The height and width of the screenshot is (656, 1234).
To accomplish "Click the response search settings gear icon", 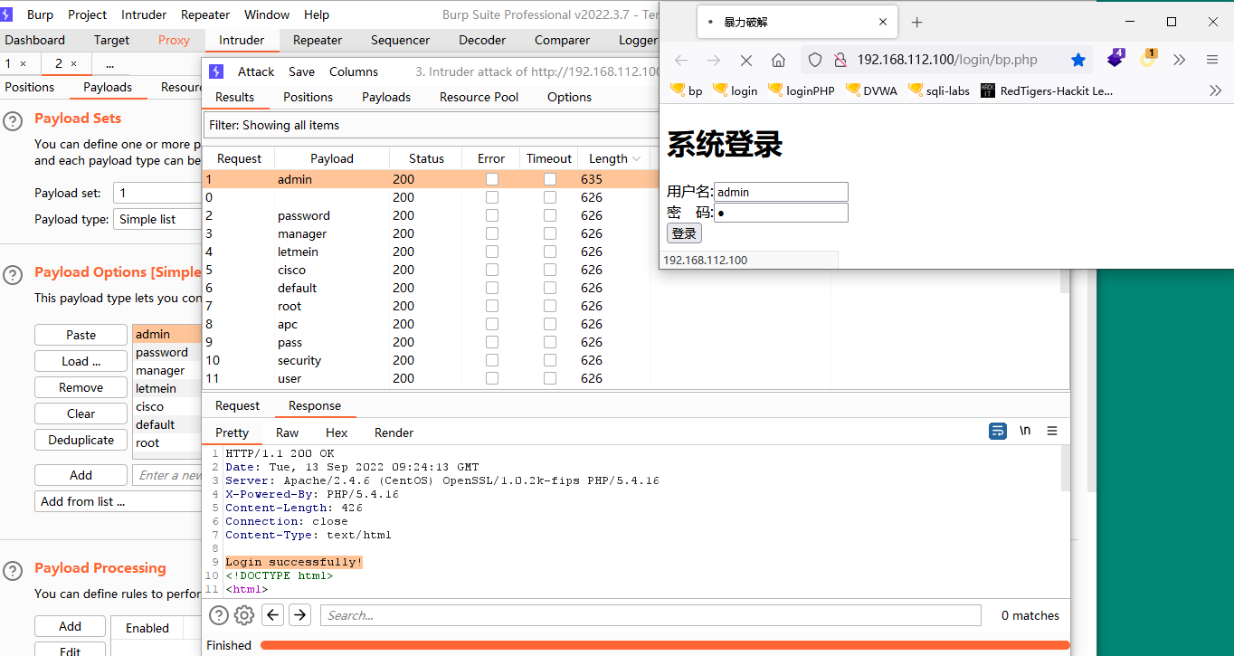I will pos(244,615).
